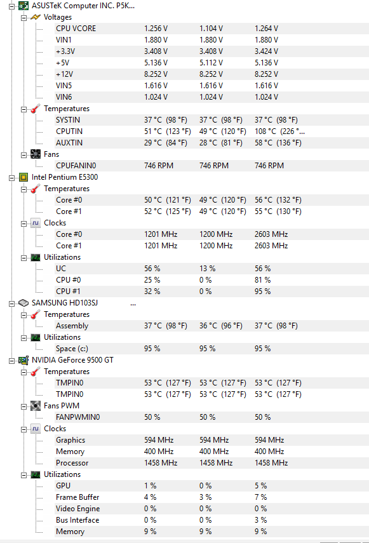Image resolution: width=369 pixels, height=543 pixels.
Task: Click the ASUSTeK motherboard icon
Action: [x=23, y=6]
